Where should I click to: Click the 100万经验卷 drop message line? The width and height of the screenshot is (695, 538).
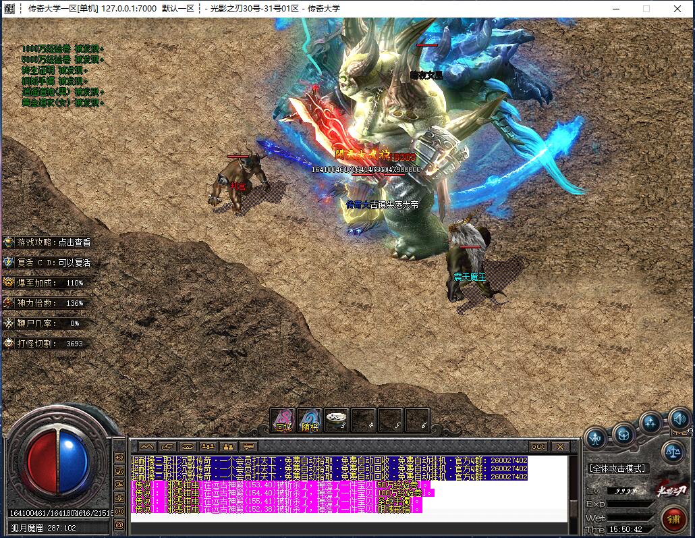(x=283, y=493)
